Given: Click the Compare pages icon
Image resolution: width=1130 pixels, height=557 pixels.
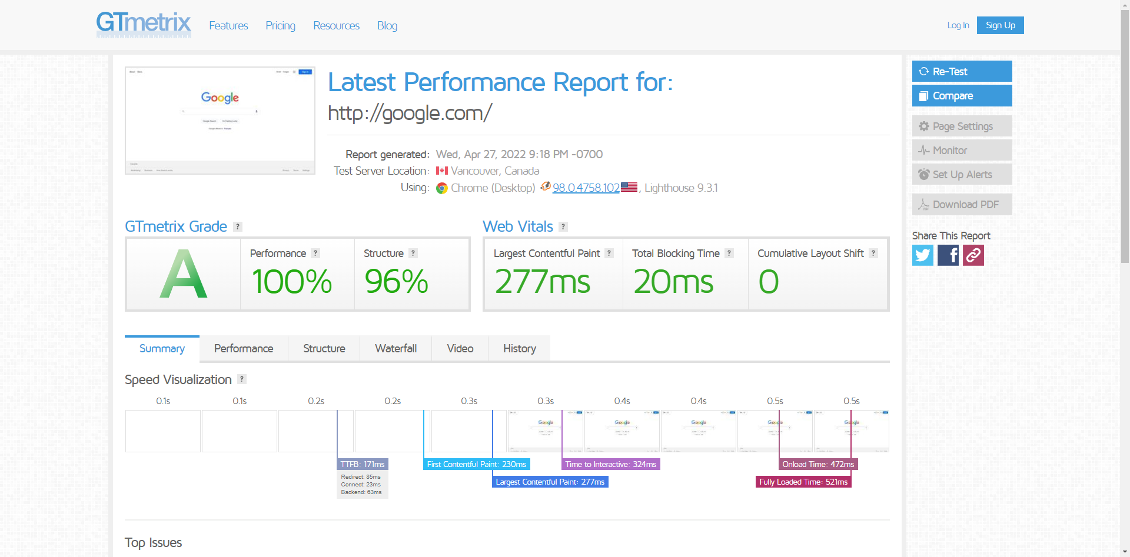Looking at the screenshot, I should (923, 96).
